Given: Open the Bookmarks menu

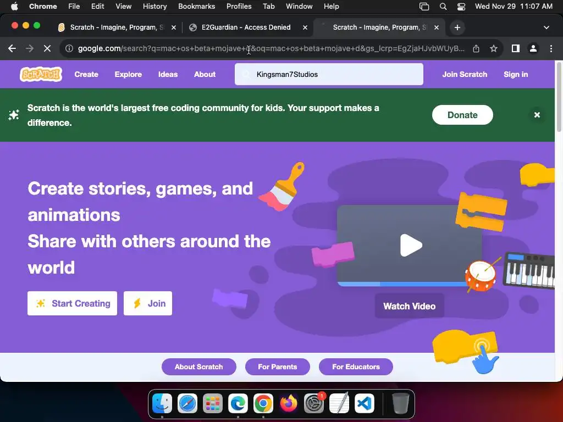Looking at the screenshot, I should click(196, 6).
